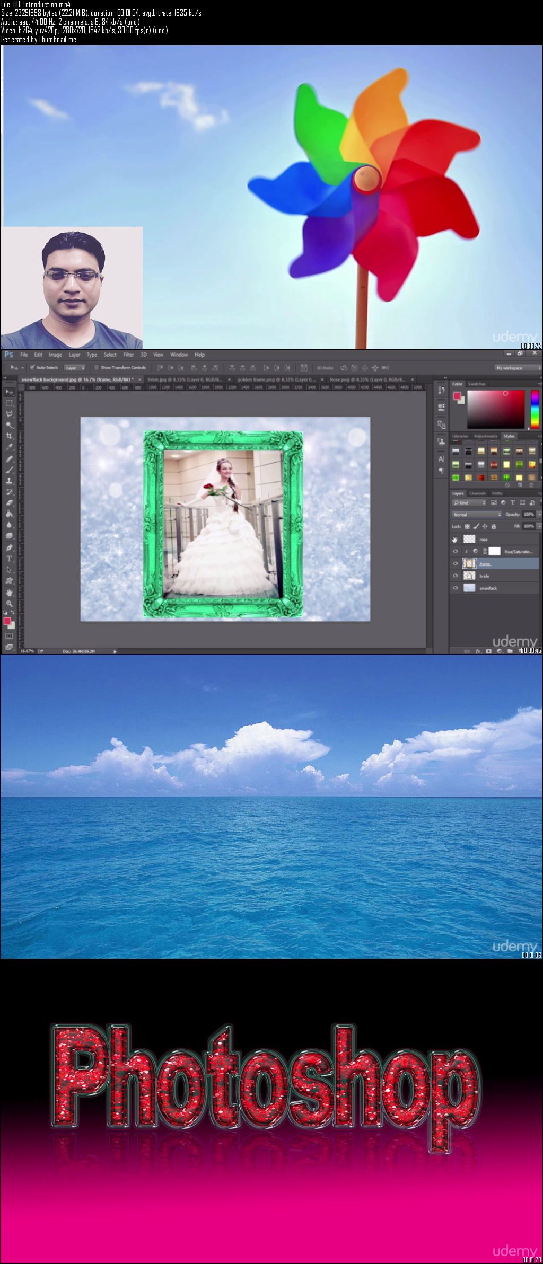
Task: Open the Character panel icon
Action: click(x=441, y=459)
